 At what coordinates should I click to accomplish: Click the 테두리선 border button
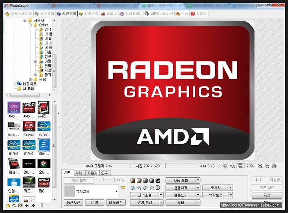click(116, 203)
